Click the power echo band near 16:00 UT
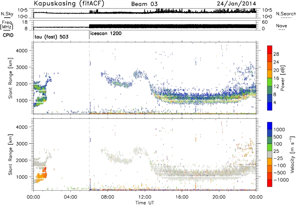Screen dimensions: 296x205 click(182, 98)
